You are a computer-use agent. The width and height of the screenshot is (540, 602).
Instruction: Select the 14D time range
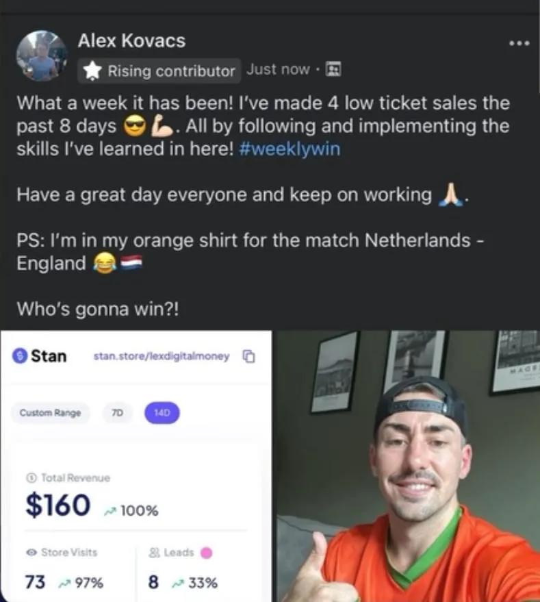tap(162, 413)
